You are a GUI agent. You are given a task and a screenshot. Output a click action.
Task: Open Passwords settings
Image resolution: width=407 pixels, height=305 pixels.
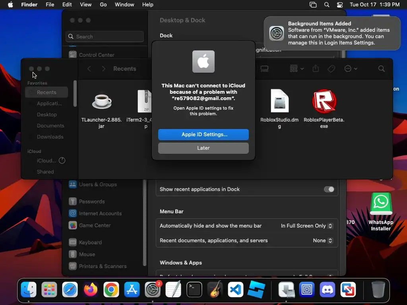(x=87, y=201)
